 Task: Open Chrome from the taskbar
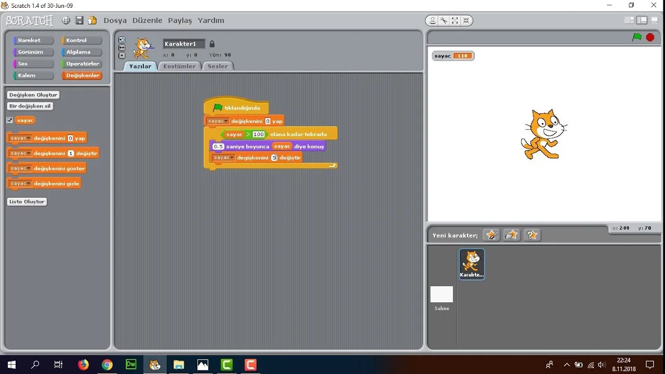[x=107, y=365]
